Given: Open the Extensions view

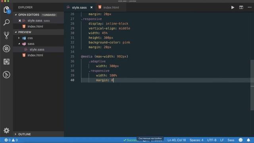Looking at the screenshot, I should click(x=6, y=62).
